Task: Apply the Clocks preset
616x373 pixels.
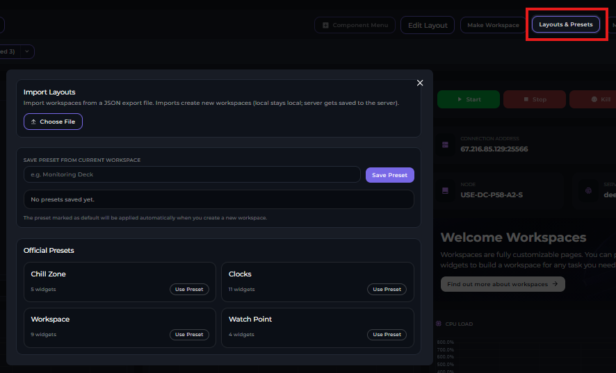Action: click(387, 289)
